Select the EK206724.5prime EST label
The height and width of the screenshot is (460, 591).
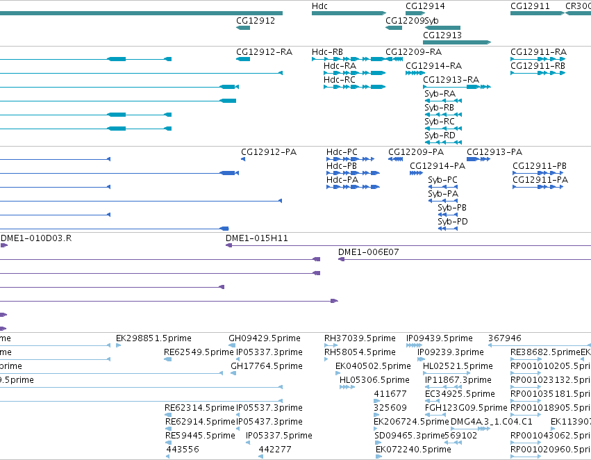coord(412,422)
